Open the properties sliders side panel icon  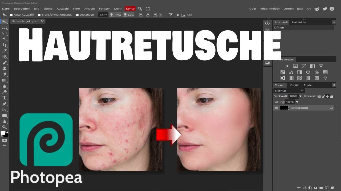click(267, 29)
